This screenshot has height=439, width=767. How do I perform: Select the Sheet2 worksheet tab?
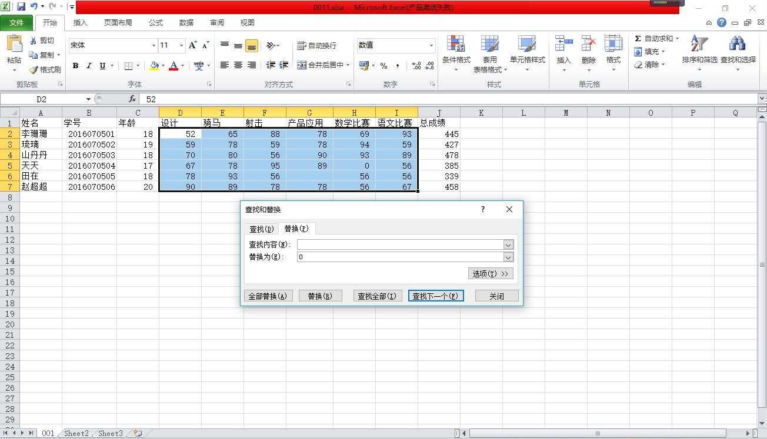coord(76,434)
